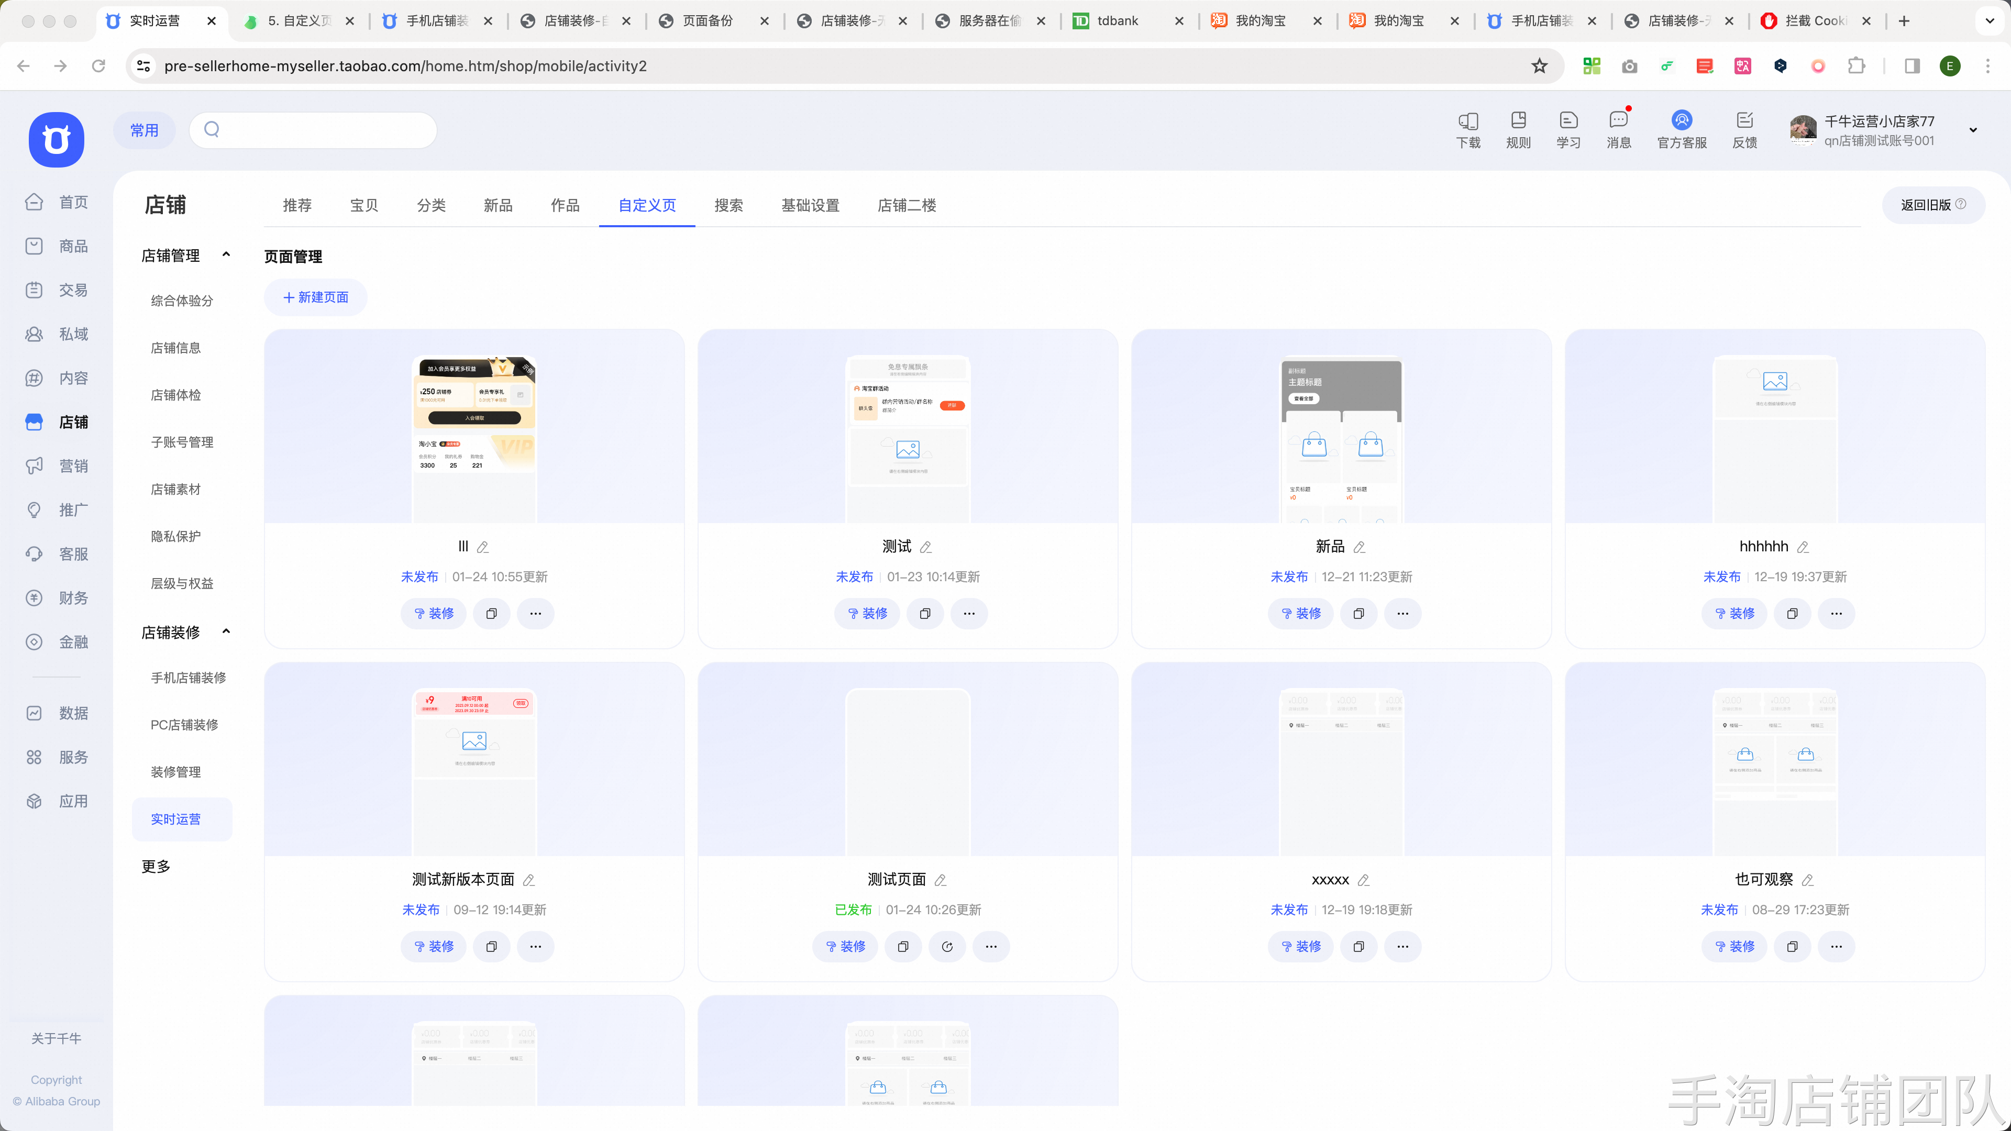
Task: Collapse the 店铺装修 section
Action: [226, 631]
